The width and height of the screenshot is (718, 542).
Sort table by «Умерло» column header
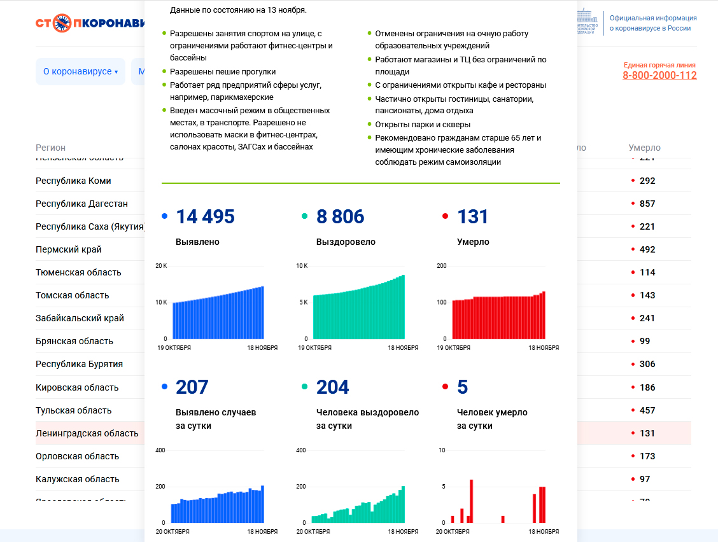tap(644, 148)
